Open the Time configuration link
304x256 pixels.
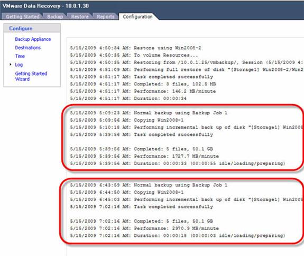point(20,56)
